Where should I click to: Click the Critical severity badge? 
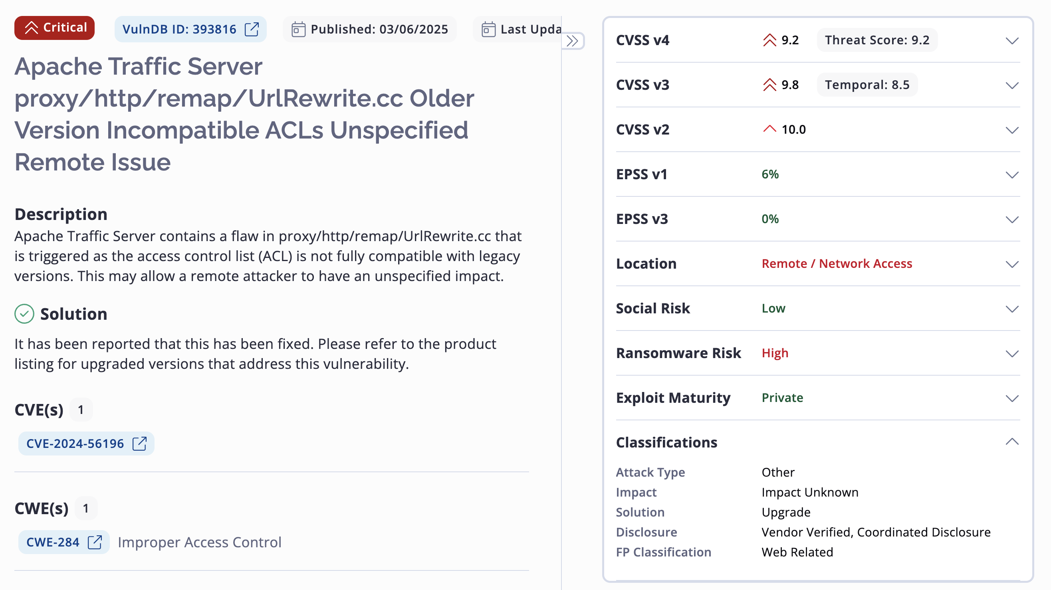54,28
